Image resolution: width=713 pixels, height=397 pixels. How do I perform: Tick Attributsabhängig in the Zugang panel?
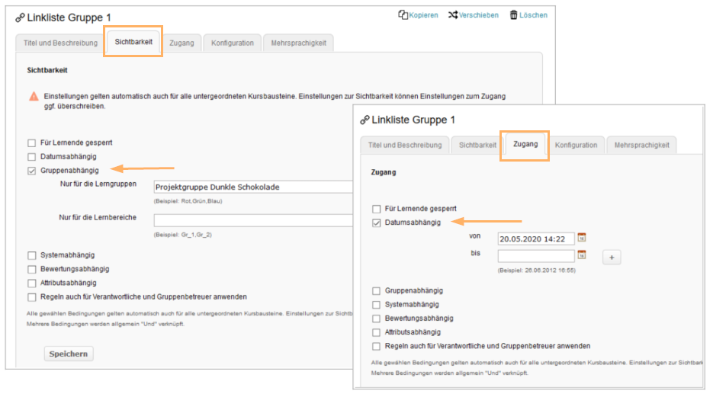(376, 332)
